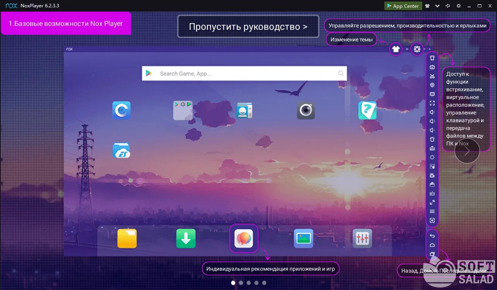This screenshot has width=497, height=290.
Task: Go to next tutorial slide arrow
Action: pos(467,151)
